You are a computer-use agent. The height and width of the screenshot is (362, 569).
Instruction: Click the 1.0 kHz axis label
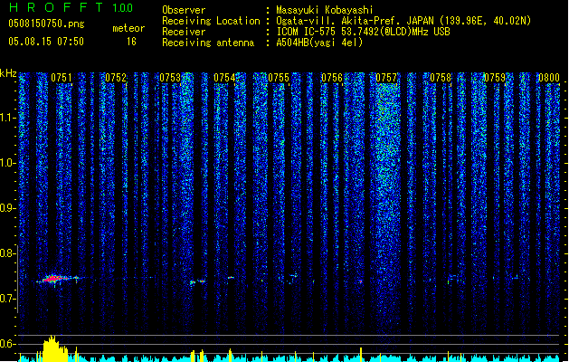pyautogui.click(x=8, y=163)
